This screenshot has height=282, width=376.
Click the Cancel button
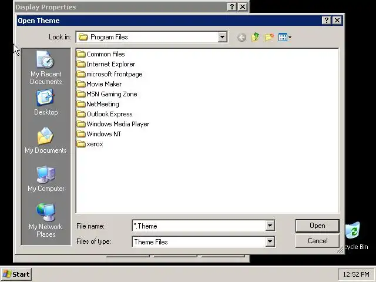pyautogui.click(x=317, y=241)
